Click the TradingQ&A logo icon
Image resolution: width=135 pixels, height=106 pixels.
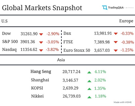pyautogui.click(x=105, y=8)
